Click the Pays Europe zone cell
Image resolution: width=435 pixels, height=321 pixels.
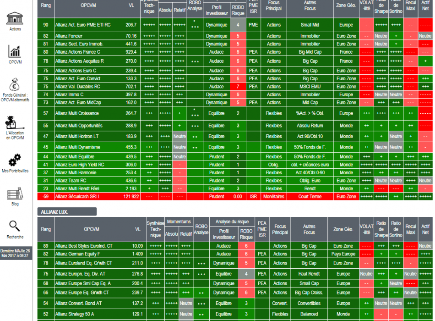(343, 254)
